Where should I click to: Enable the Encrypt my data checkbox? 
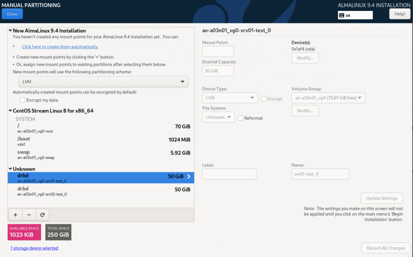pos(23,100)
